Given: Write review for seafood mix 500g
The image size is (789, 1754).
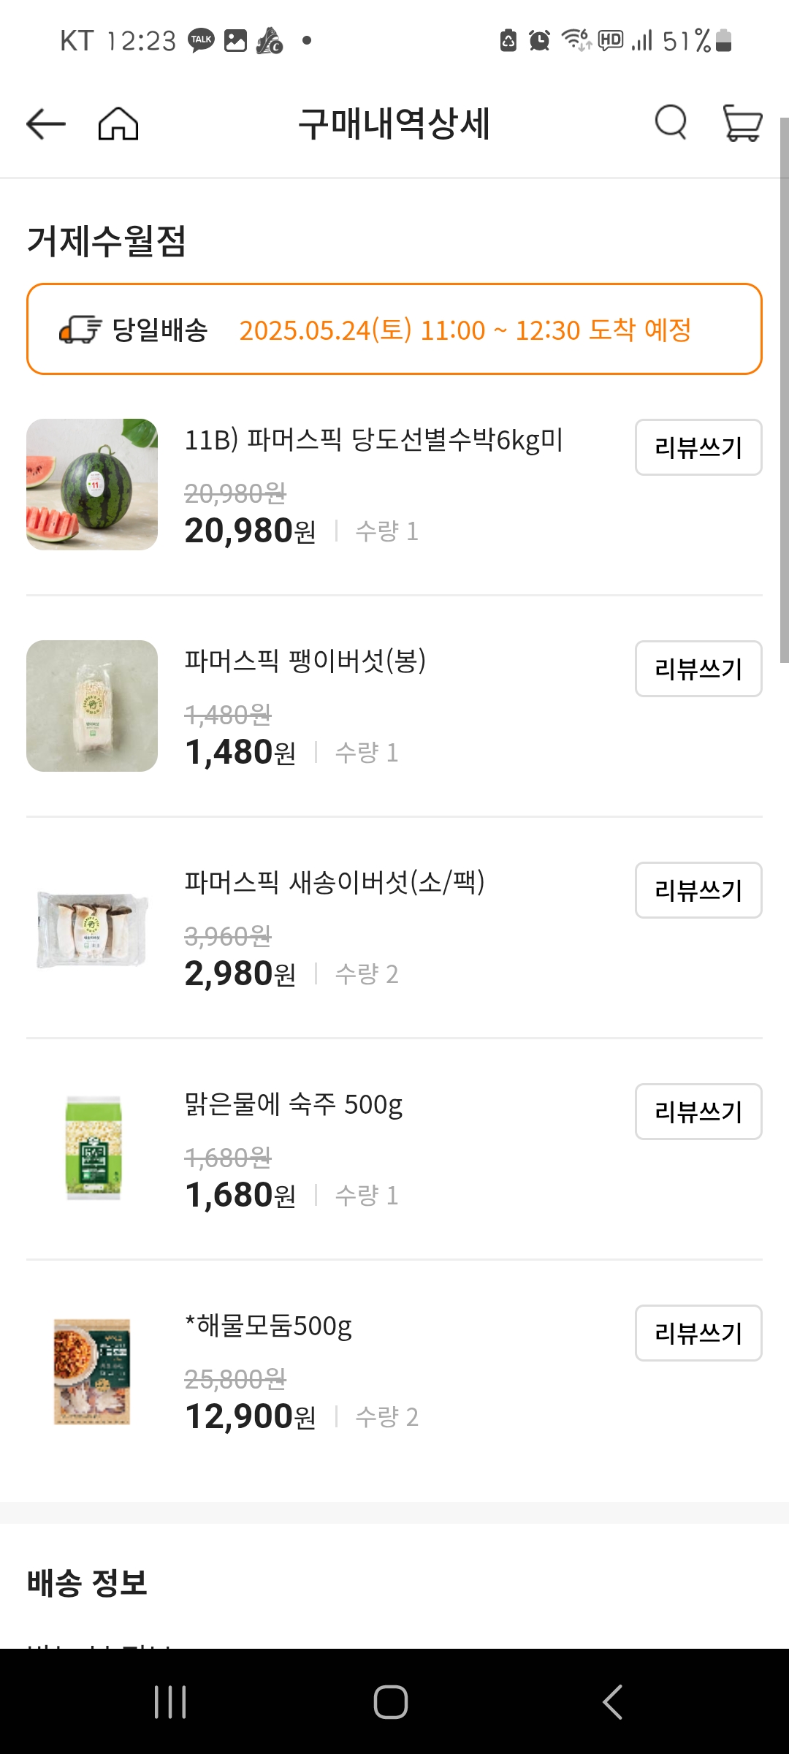Looking at the screenshot, I should (698, 1333).
